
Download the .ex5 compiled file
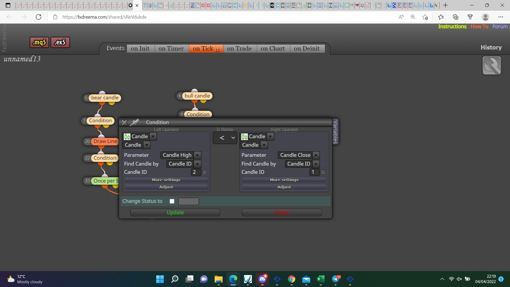pos(60,42)
